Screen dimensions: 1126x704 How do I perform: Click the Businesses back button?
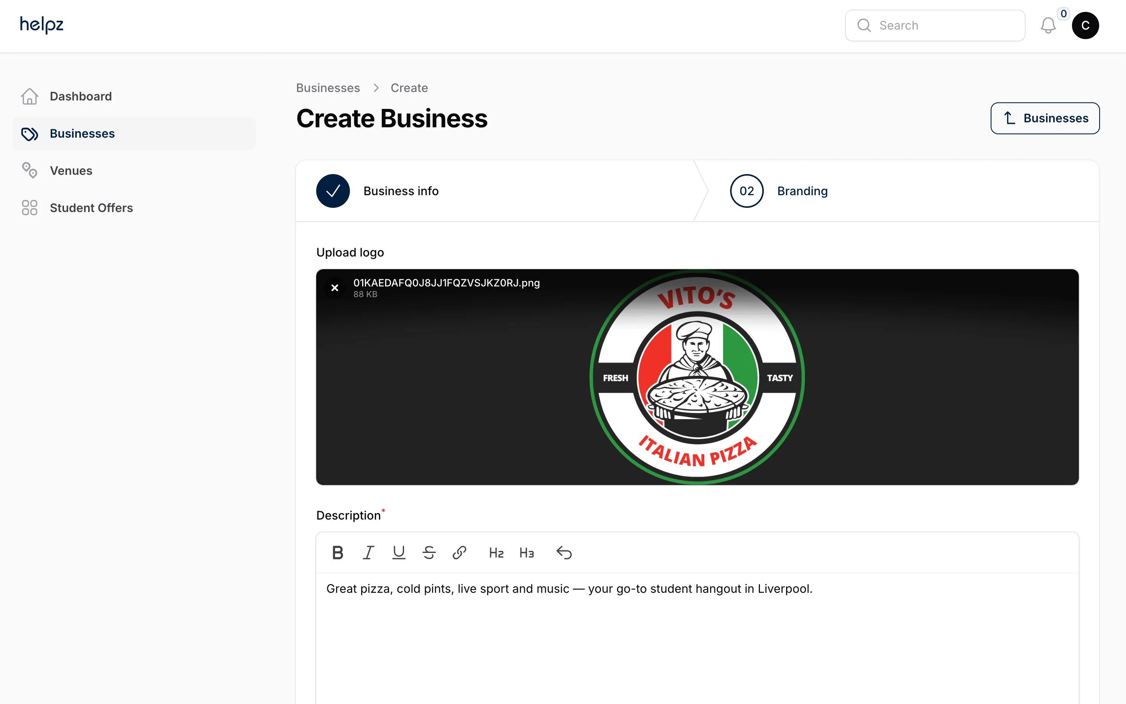pyautogui.click(x=1045, y=118)
